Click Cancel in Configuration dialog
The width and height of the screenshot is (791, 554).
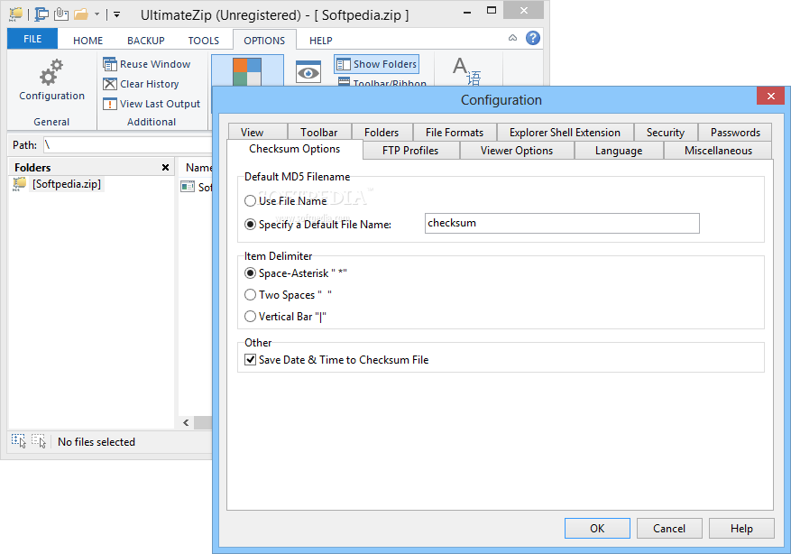(x=669, y=528)
